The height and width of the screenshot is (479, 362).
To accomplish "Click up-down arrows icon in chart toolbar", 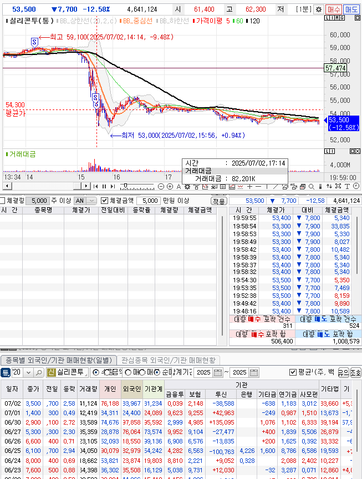I will [x=329, y=186].
